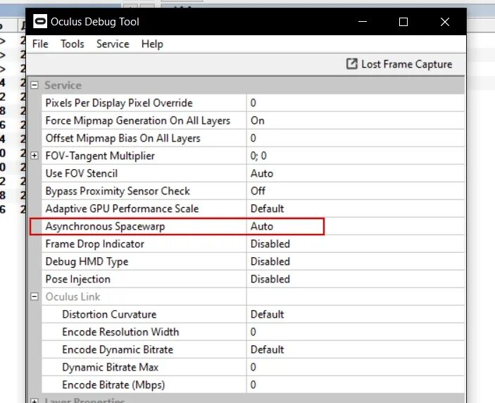Change Adaptive GPU Performance Scale value

[x=356, y=209]
